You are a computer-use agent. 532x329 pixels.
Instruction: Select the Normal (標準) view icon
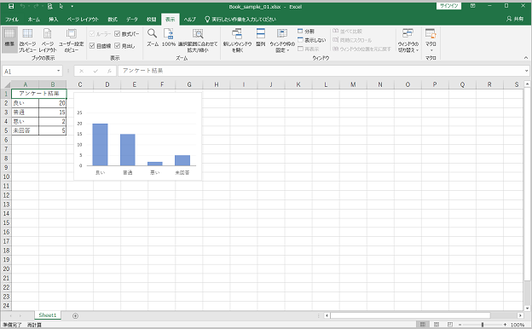click(x=9, y=40)
